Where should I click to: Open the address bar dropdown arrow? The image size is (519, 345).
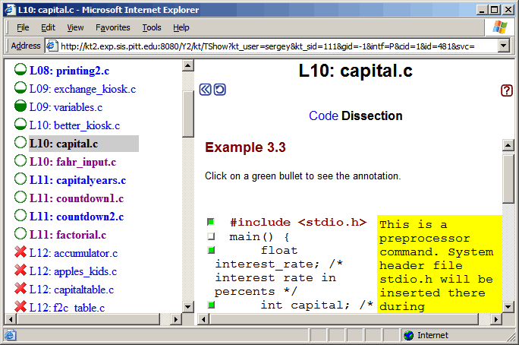504,46
